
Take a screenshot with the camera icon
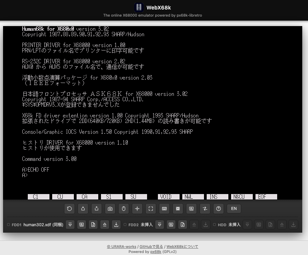point(110,209)
